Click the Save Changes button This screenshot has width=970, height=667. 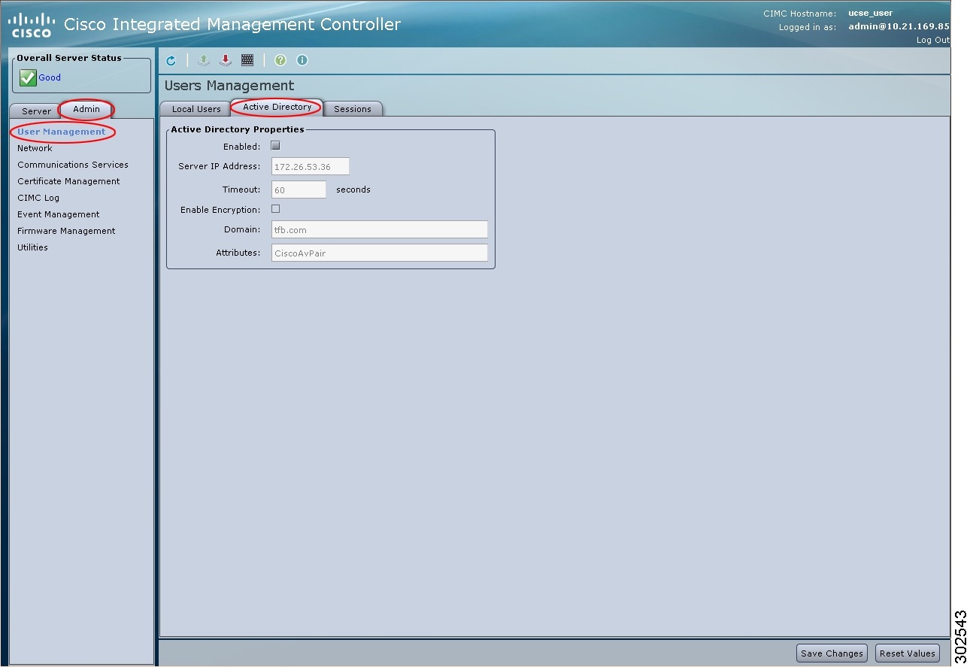click(832, 653)
